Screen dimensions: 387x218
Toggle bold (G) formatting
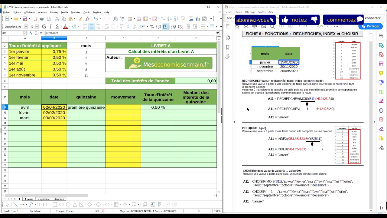[44, 27]
